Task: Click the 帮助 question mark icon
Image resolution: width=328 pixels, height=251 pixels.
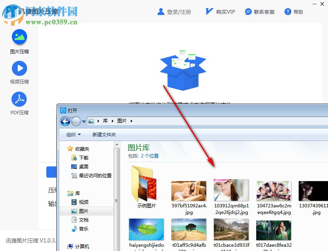Action: coord(288,12)
